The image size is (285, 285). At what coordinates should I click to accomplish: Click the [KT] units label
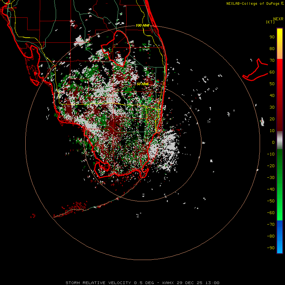(270, 22)
